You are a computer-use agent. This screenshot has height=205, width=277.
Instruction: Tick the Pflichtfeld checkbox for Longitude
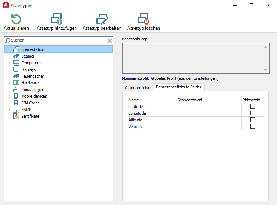tap(253, 113)
